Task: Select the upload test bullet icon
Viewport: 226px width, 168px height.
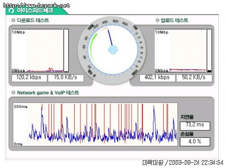Action: (x=157, y=20)
